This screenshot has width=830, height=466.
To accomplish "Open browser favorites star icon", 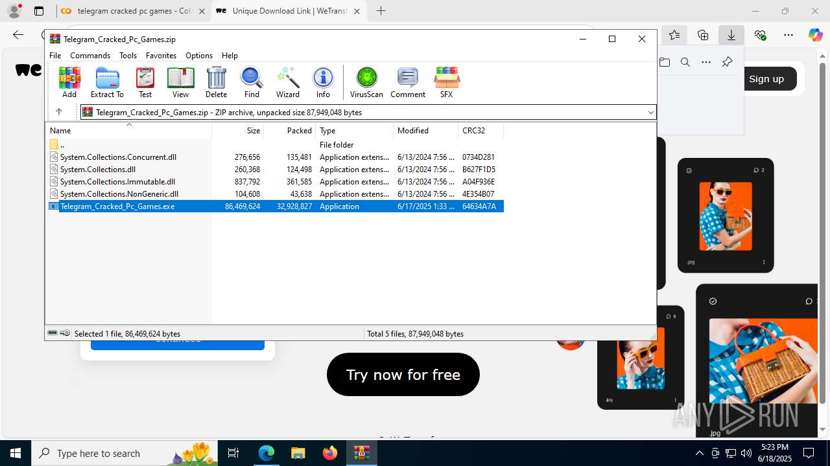I will pyautogui.click(x=674, y=35).
